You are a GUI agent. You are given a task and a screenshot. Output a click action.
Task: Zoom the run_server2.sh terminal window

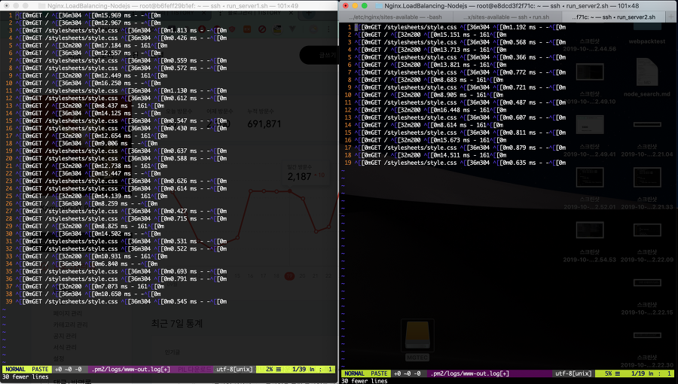(365, 5)
